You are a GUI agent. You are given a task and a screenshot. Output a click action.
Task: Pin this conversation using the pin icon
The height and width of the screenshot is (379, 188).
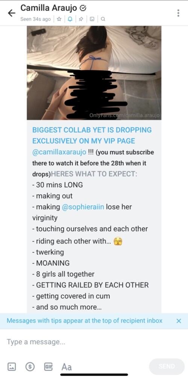pyautogui.click(x=81, y=20)
